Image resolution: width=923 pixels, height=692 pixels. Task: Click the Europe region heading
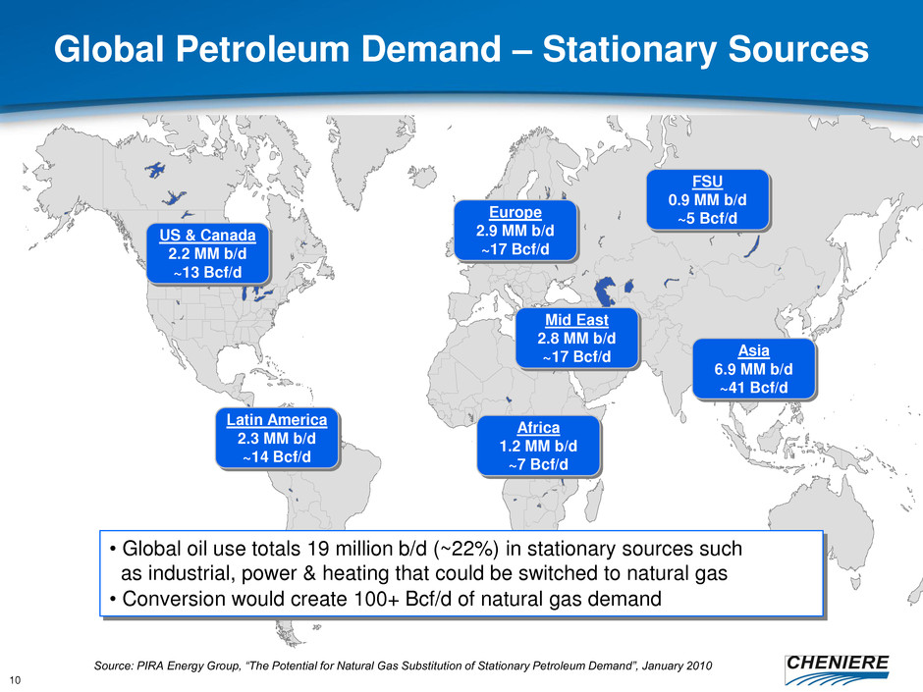[x=514, y=212]
